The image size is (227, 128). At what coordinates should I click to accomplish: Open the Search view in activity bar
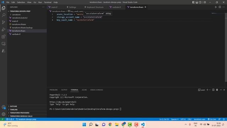[4, 15]
